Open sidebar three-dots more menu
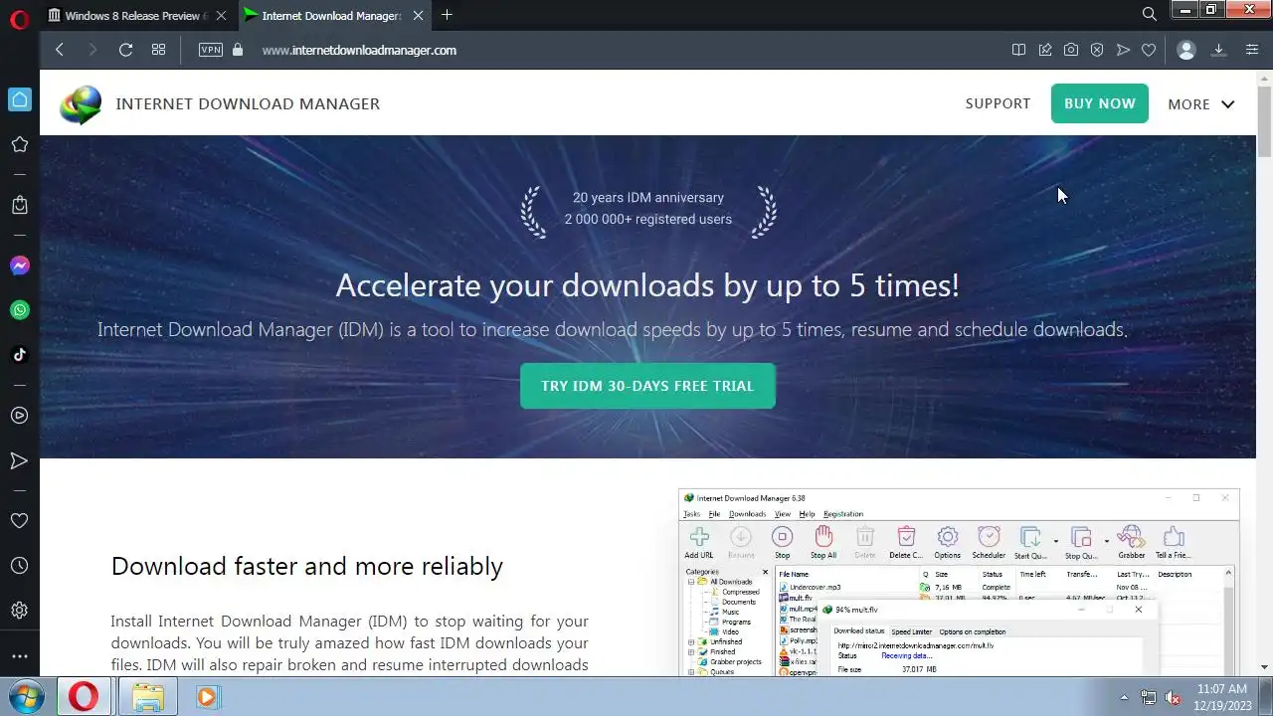Viewport: 1273px width, 716px height. pyautogui.click(x=19, y=656)
